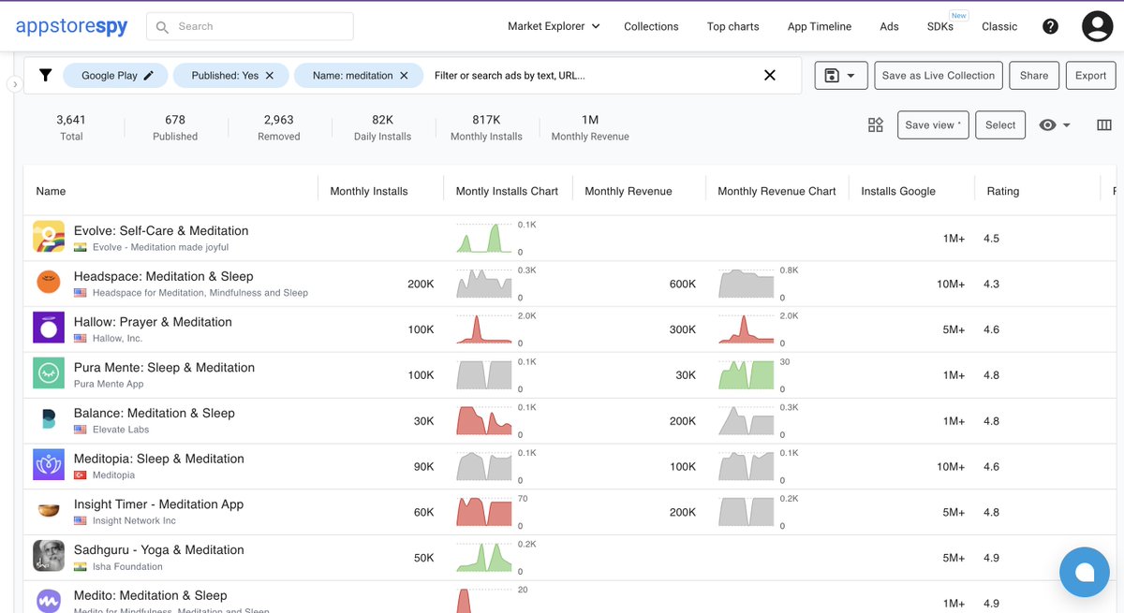This screenshot has height=613, width=1124.
Task: Click the Hallow monthly revenue chart
Action: [747, 329]
